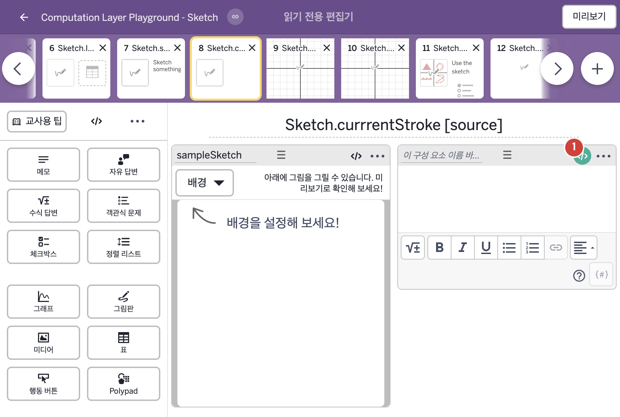Add a 정렬 리스트 ordered list component
The width and height of the screenshot is (620, 417).
[x=124, y=247]
